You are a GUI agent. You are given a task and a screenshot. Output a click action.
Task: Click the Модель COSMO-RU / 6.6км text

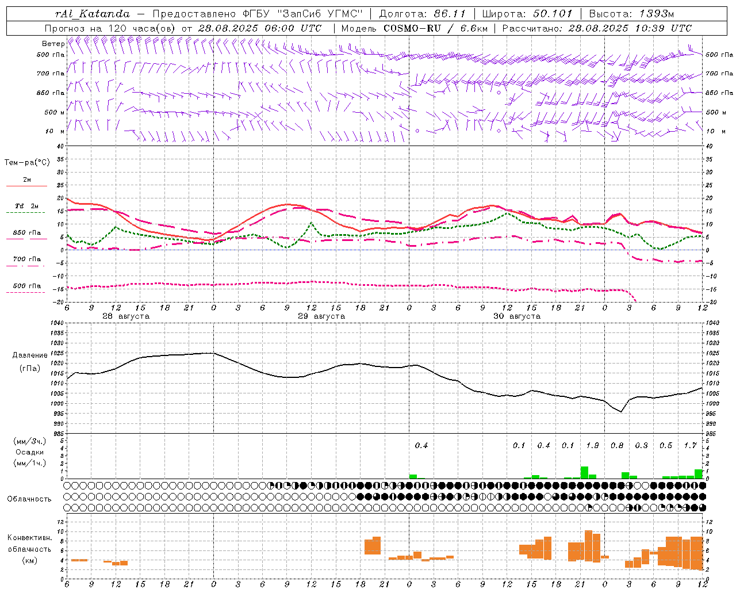pyautogui.click(x=414, y=28)
